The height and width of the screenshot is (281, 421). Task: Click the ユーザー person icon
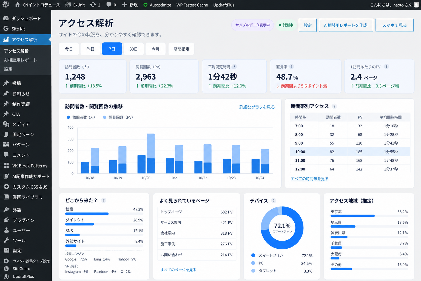coord(6,230)
